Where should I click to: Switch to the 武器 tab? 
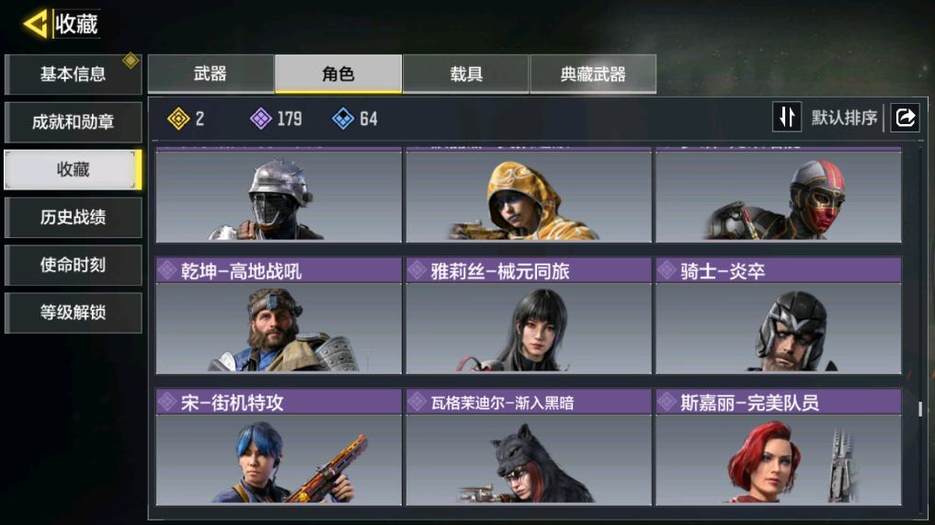(x=211, y=74)
